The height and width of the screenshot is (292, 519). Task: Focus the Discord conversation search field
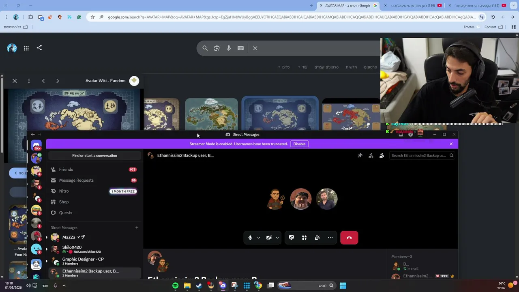coord(422,155)
